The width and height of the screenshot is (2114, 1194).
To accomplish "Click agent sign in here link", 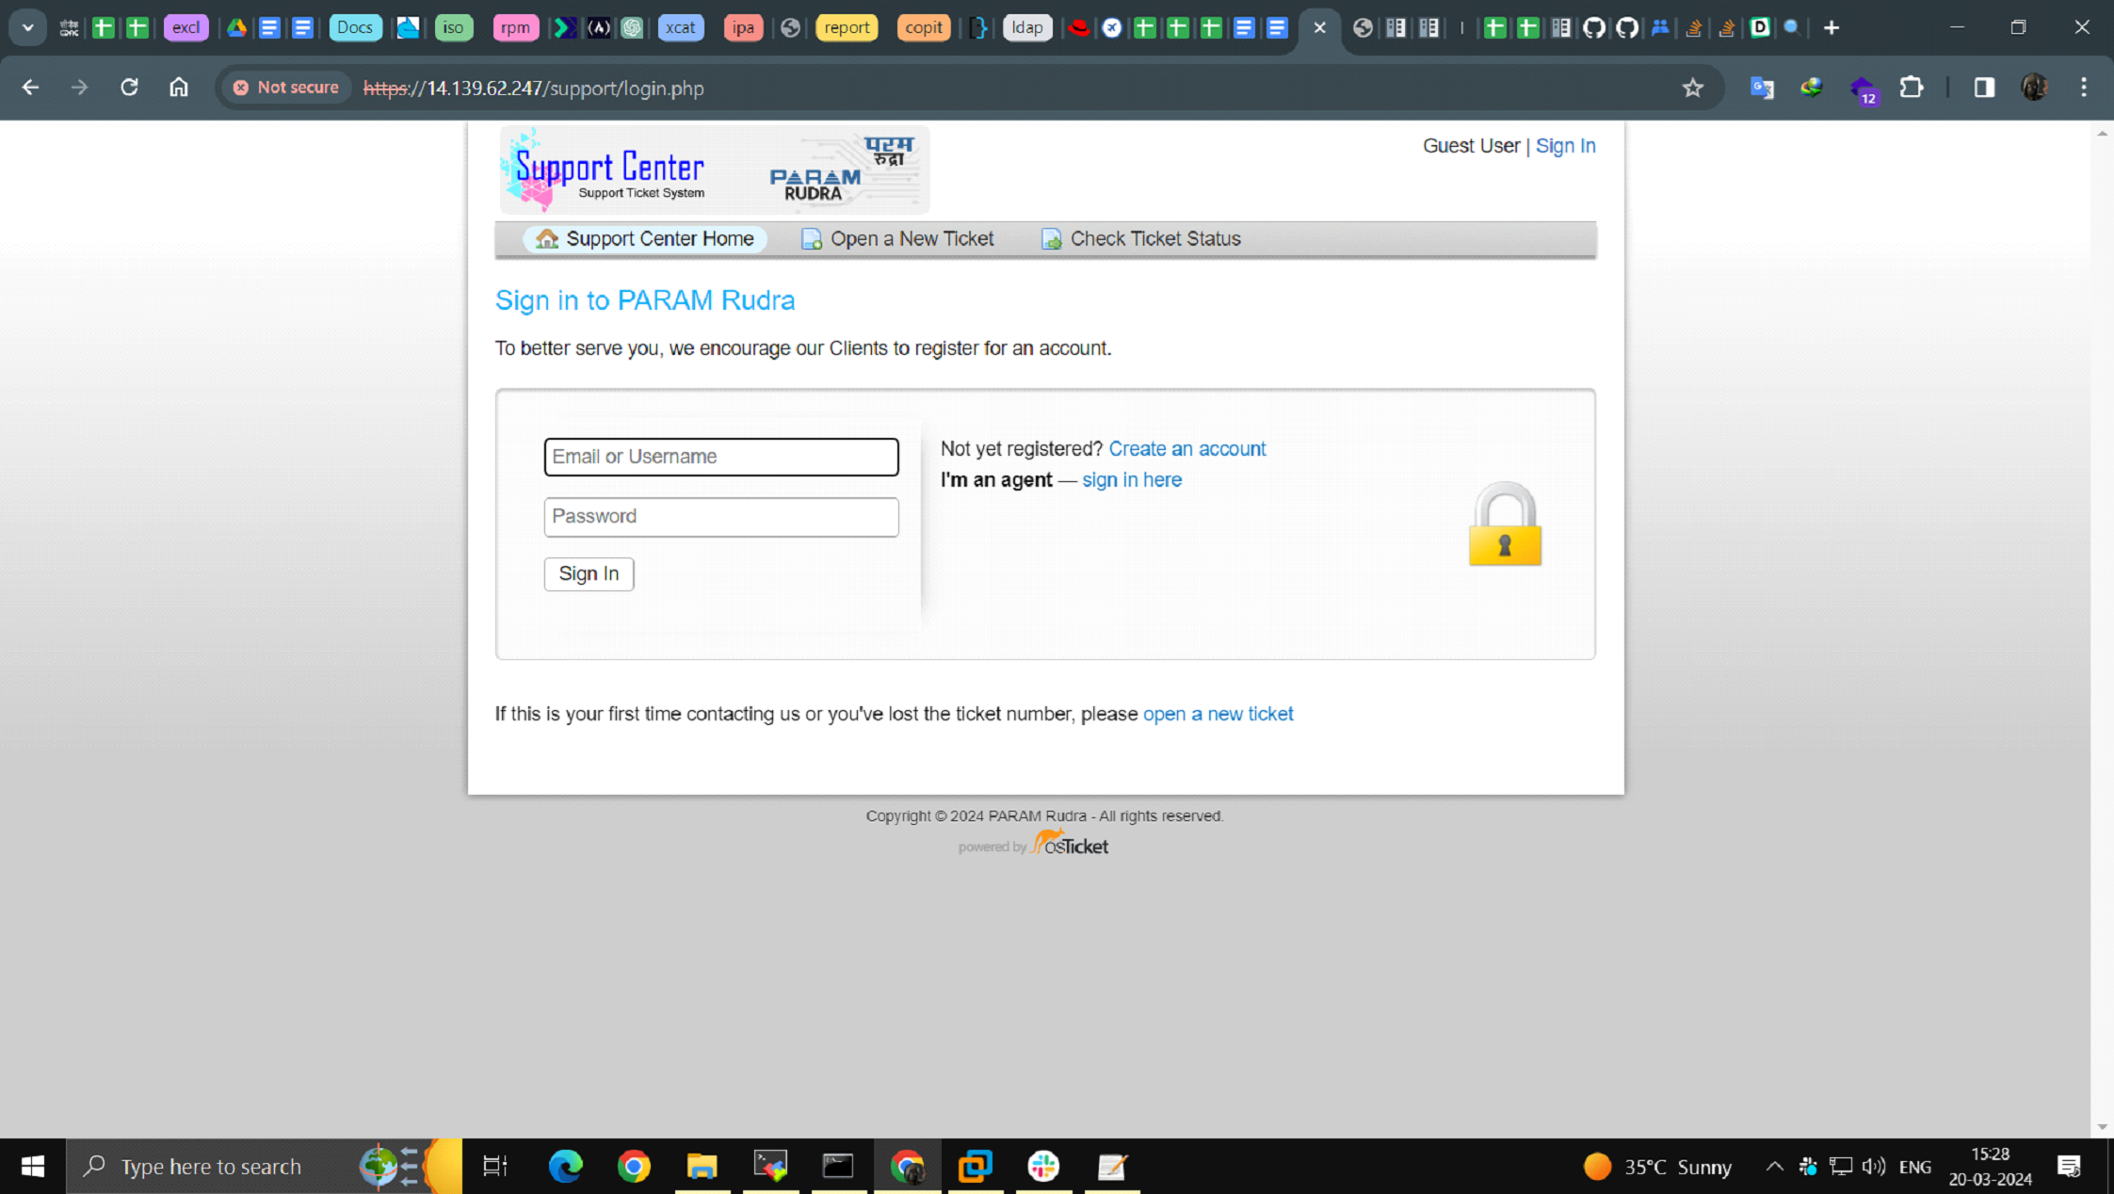I will tap(1131, 480).
